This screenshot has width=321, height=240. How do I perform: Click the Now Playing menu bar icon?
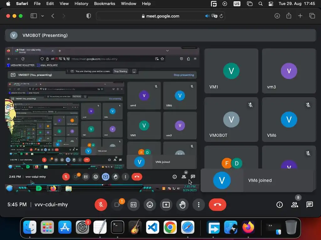pyautogui.click(x=225, y=4)
